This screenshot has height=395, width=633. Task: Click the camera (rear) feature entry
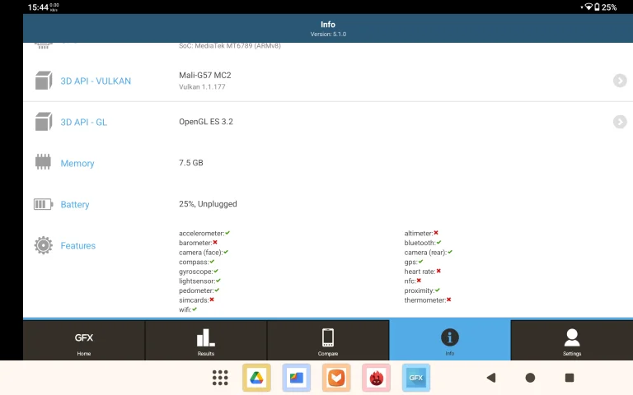[x=429, y=253]
